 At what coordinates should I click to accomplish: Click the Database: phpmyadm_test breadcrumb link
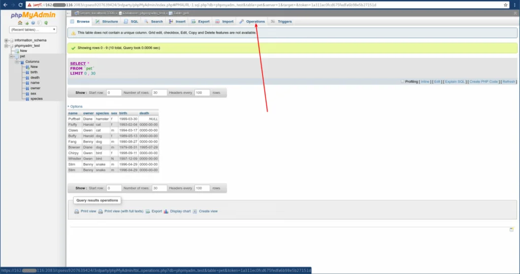pos(144,13)
